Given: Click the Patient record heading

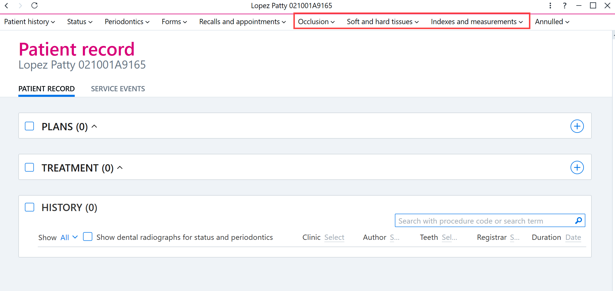Looking at the screenshot, I should click(x=77, y=49).
